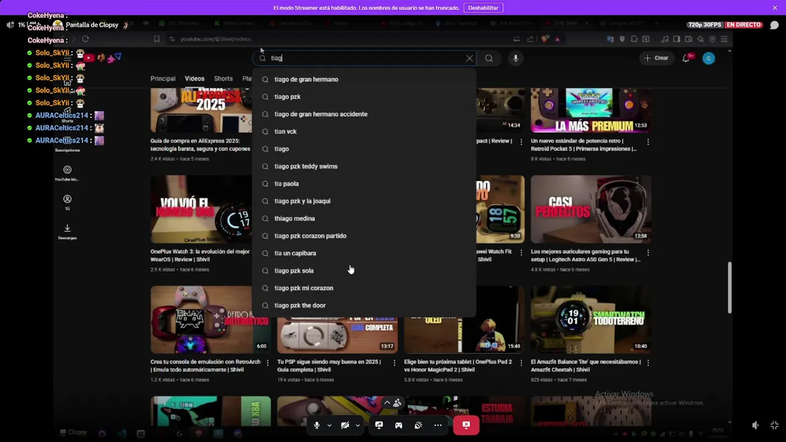Stop watching via the red disconnect button

click(466, 425)
